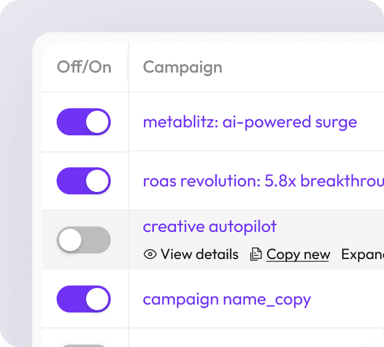384x347 pixels.
Task: Sort by the Campaign column header
Action: (x=182, y=68)
